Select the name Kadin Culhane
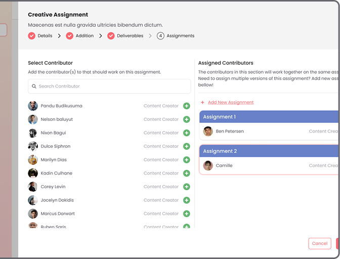 (56, 173)
